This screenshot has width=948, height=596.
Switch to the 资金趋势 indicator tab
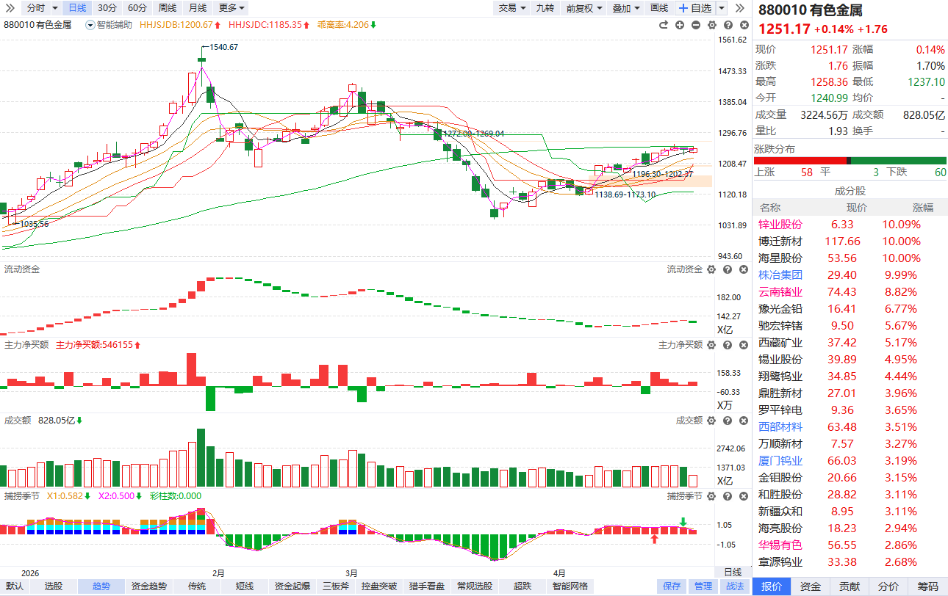pos(149,586)
